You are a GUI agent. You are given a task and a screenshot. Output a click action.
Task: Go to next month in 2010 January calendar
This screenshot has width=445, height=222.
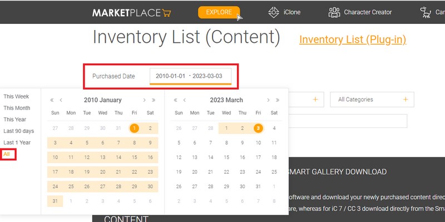tap(144, 100)
